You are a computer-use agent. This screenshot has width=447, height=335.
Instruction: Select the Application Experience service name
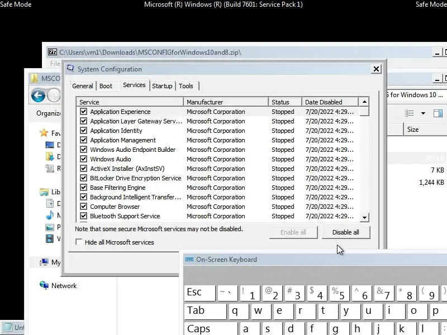click(120, 112)
